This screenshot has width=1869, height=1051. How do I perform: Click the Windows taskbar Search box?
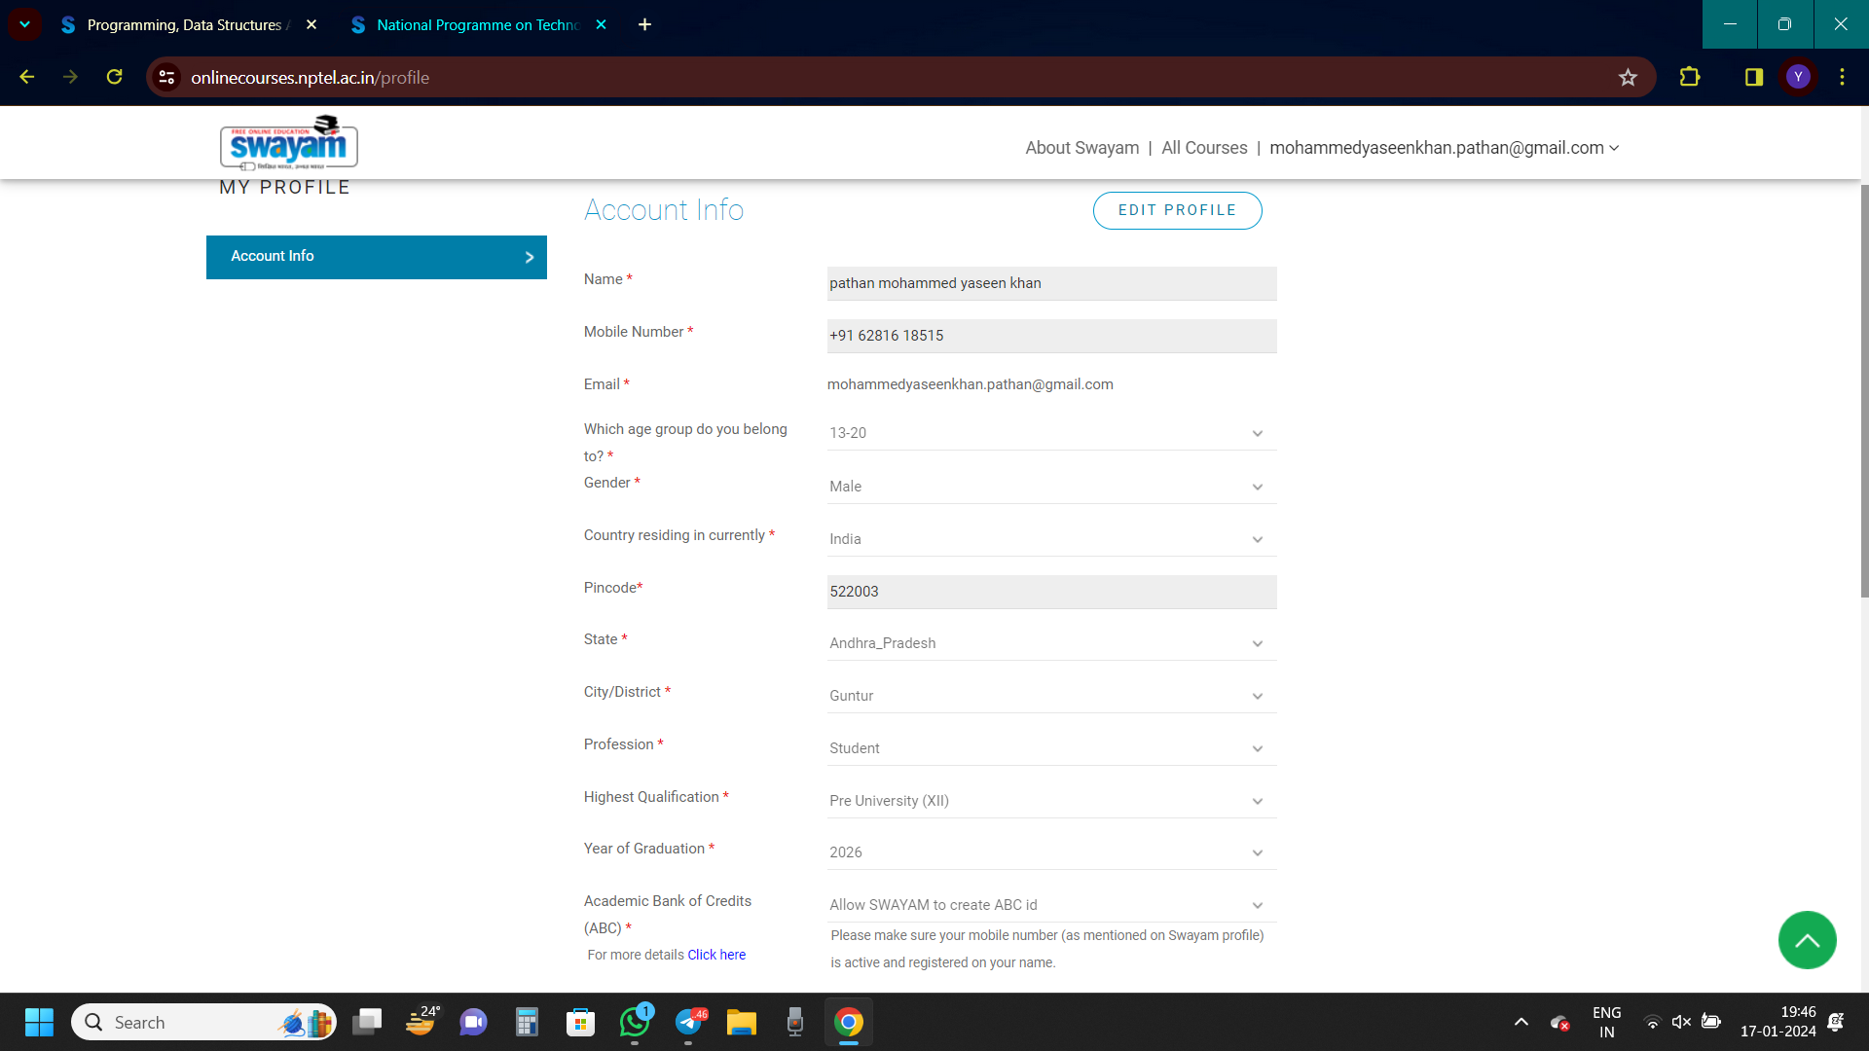pos(203,1022)
